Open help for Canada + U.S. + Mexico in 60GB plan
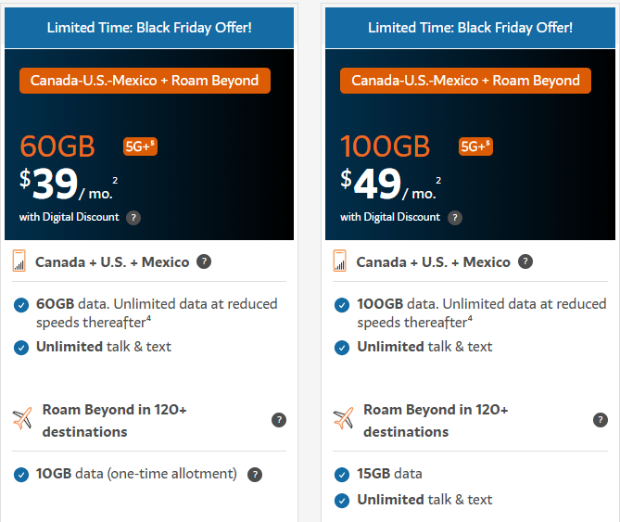 coord(204,261)
